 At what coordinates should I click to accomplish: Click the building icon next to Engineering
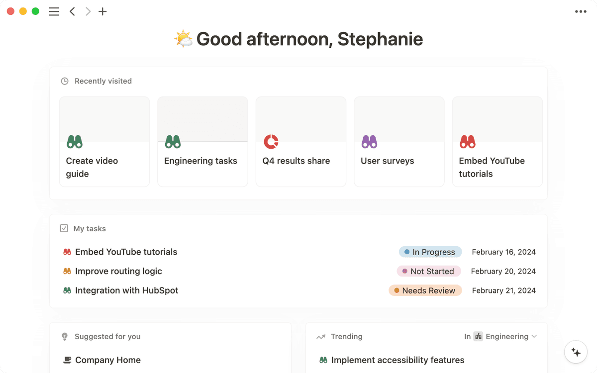pyautogui.click(x=478, y=336)
